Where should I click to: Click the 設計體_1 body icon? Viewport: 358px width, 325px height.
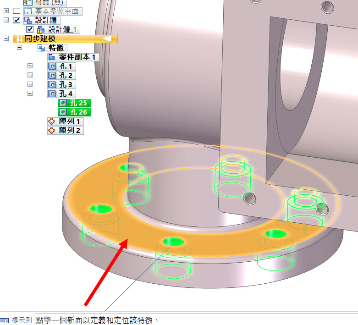tap(41, 30)
